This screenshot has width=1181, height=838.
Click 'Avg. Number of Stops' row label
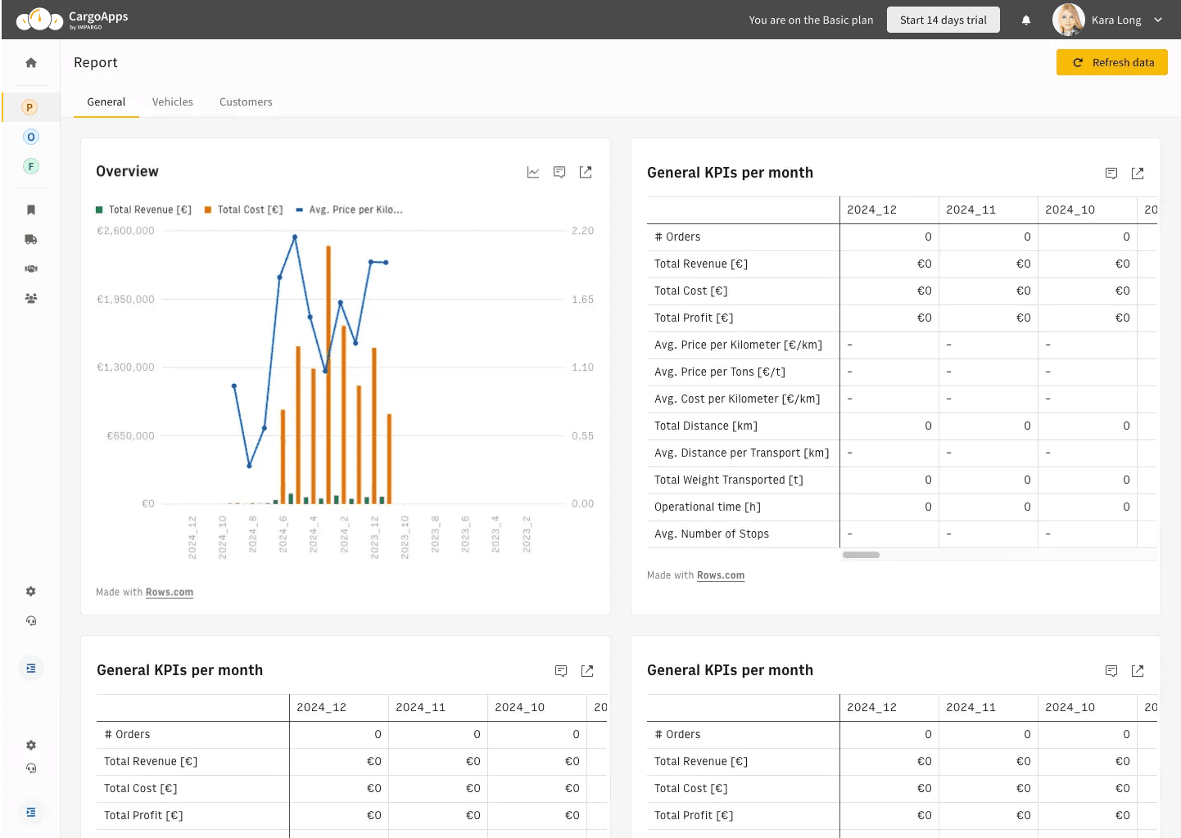click(x=712, y=534)
